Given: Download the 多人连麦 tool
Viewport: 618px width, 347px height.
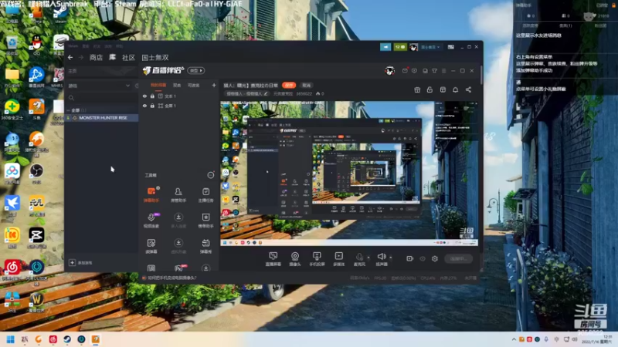Looking at the screenshot, I should [178, 220].
